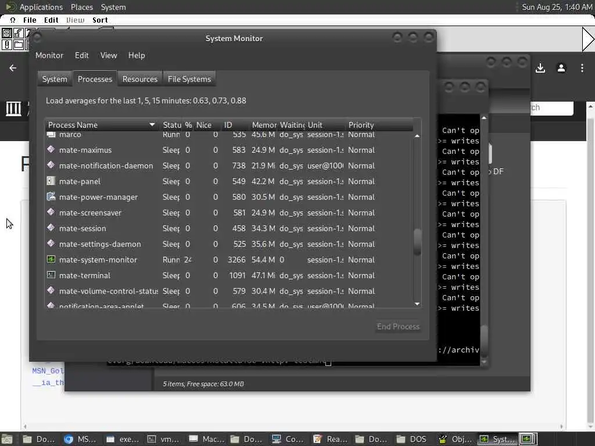Click process list scroll-down arrow
The height and width of the screenshot is (446, 595).
coord(417,304)
